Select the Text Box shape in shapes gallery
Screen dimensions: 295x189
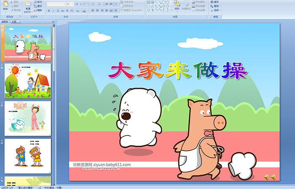click(x=148, y=2)
